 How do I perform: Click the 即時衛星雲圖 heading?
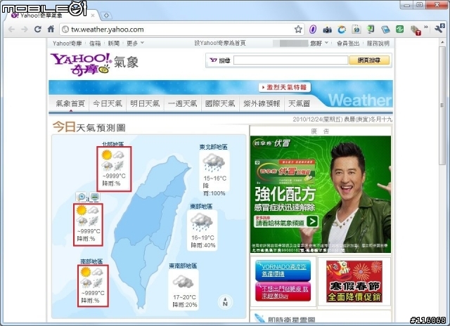point(292,320)
